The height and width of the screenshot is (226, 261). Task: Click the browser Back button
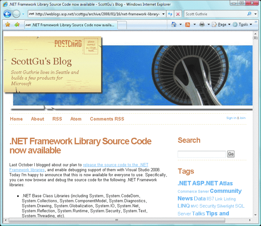pyautogui.click(x=7, y=14)
